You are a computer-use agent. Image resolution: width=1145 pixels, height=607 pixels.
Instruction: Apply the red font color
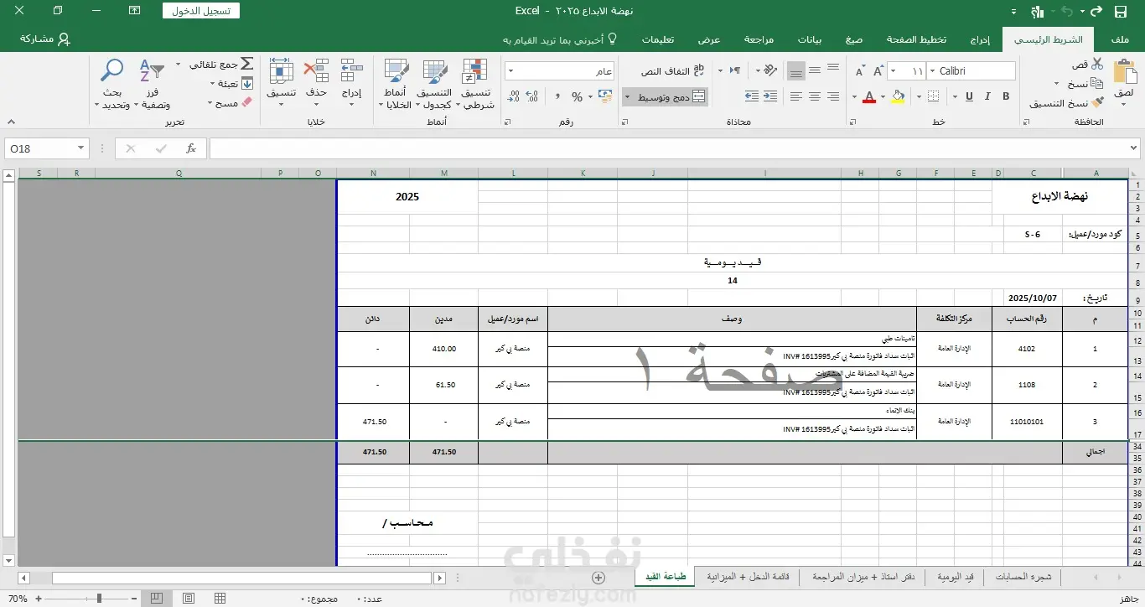869,96
